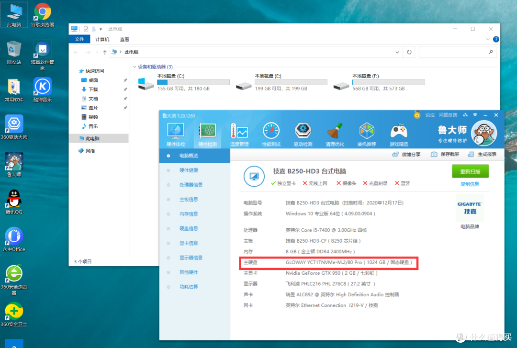The width and height of the screenshot is (517, 348).
Task: Open 常用软件 folder icon
Action: (14, 90)
